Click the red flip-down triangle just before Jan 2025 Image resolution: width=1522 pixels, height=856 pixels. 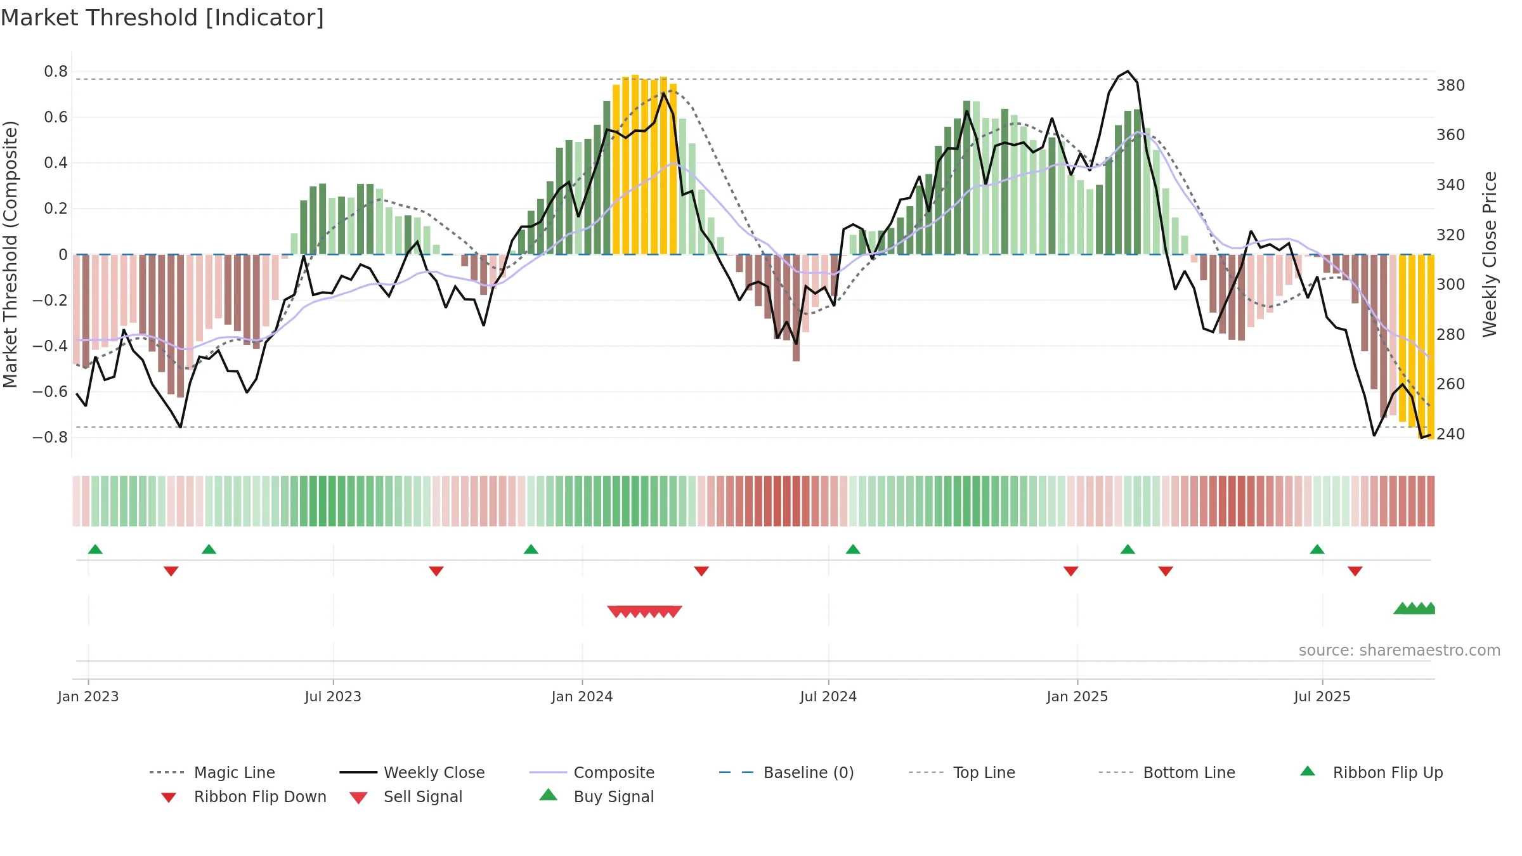coord(1071,571)
